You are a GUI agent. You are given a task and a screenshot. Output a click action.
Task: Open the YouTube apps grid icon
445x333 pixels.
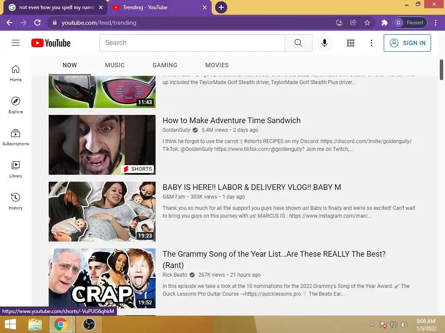pyautogui.click(x=351, y=43)
